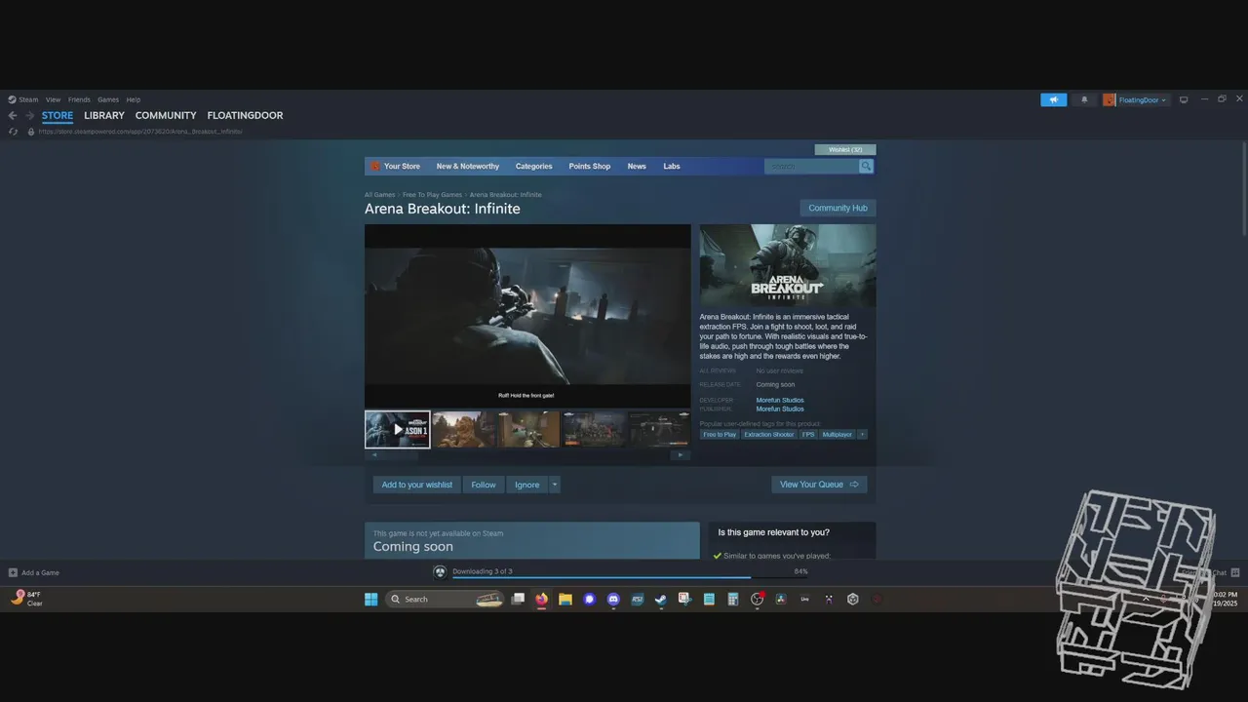Click the Free to Play tag

click(720, 434)
